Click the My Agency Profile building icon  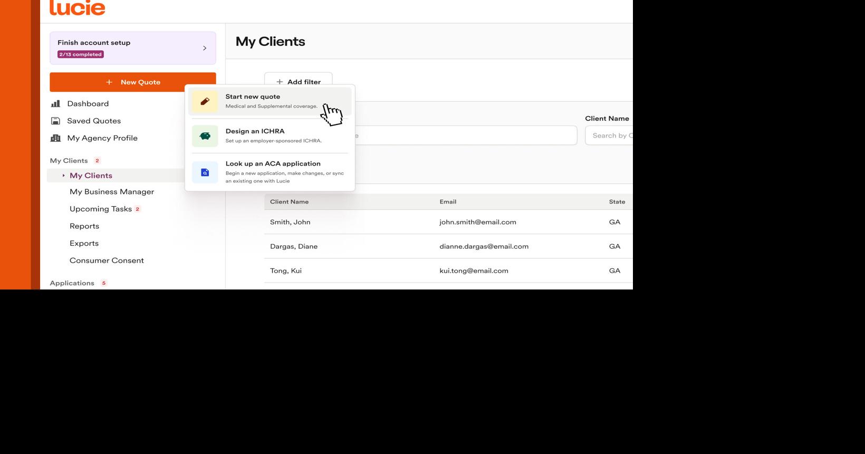55,138
